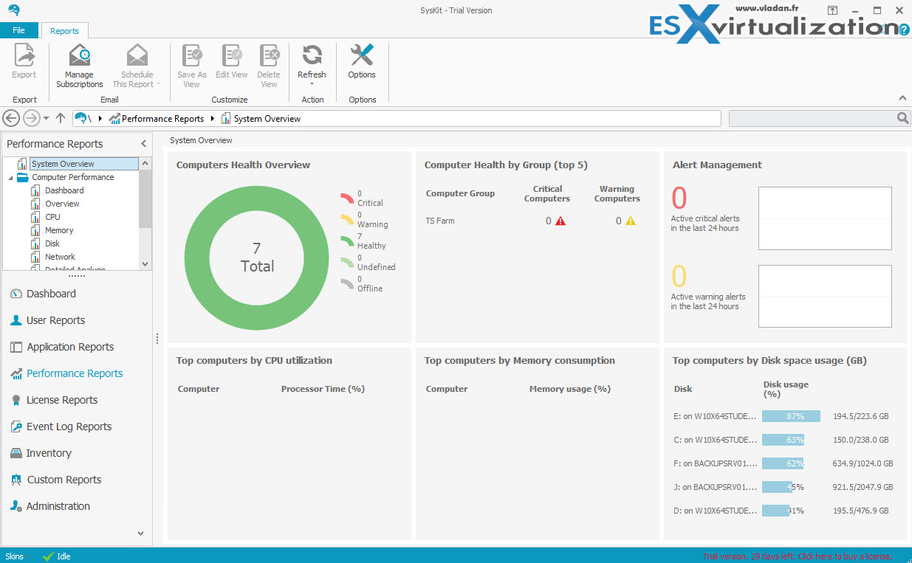Click System Overview in the breadcrumb
Screen dimensions: 912x563
pyautogui.click(x=267, y=118)
